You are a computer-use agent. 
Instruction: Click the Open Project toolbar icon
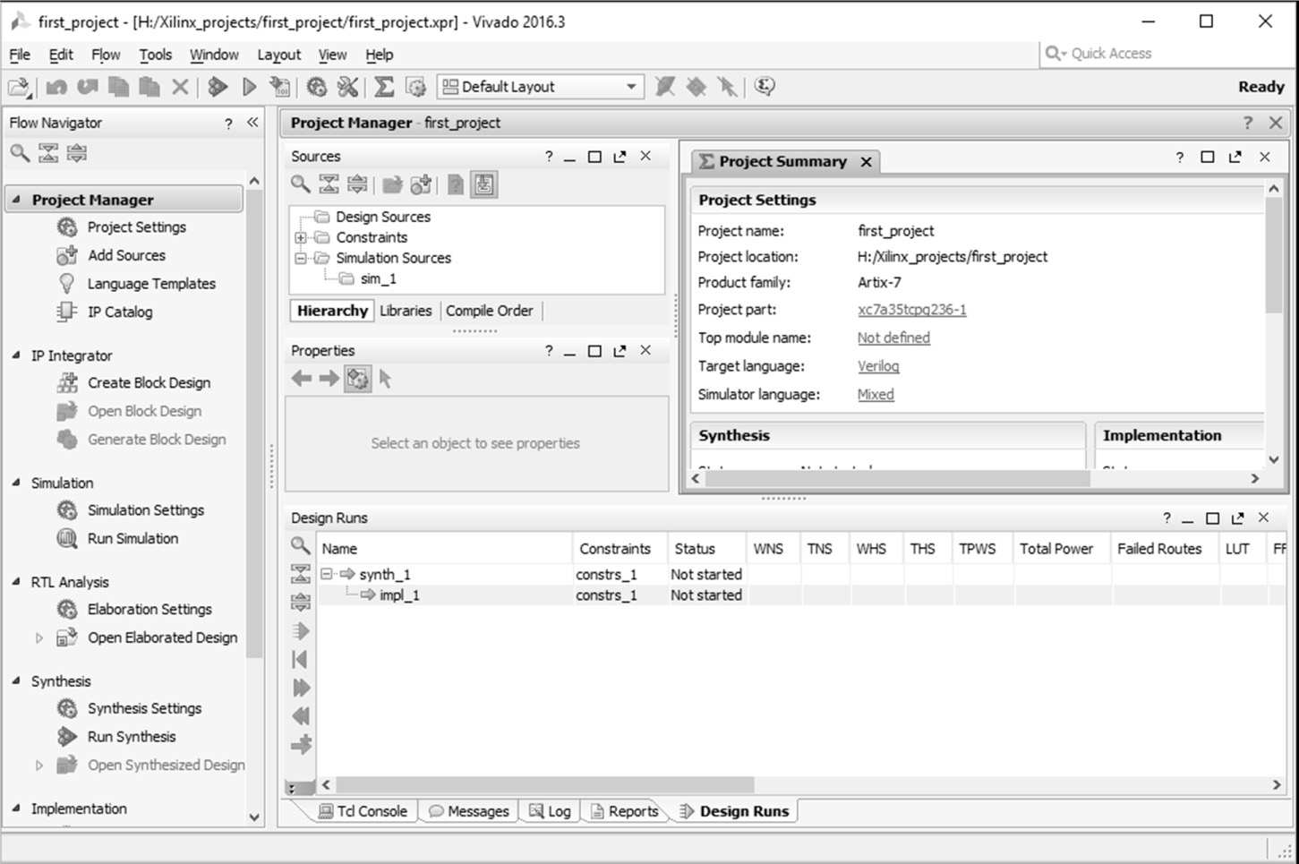point(19,87)
